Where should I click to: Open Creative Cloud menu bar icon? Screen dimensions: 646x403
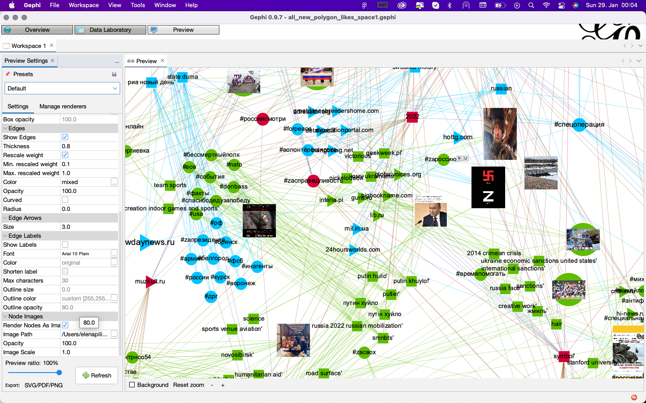click(402, 5)
